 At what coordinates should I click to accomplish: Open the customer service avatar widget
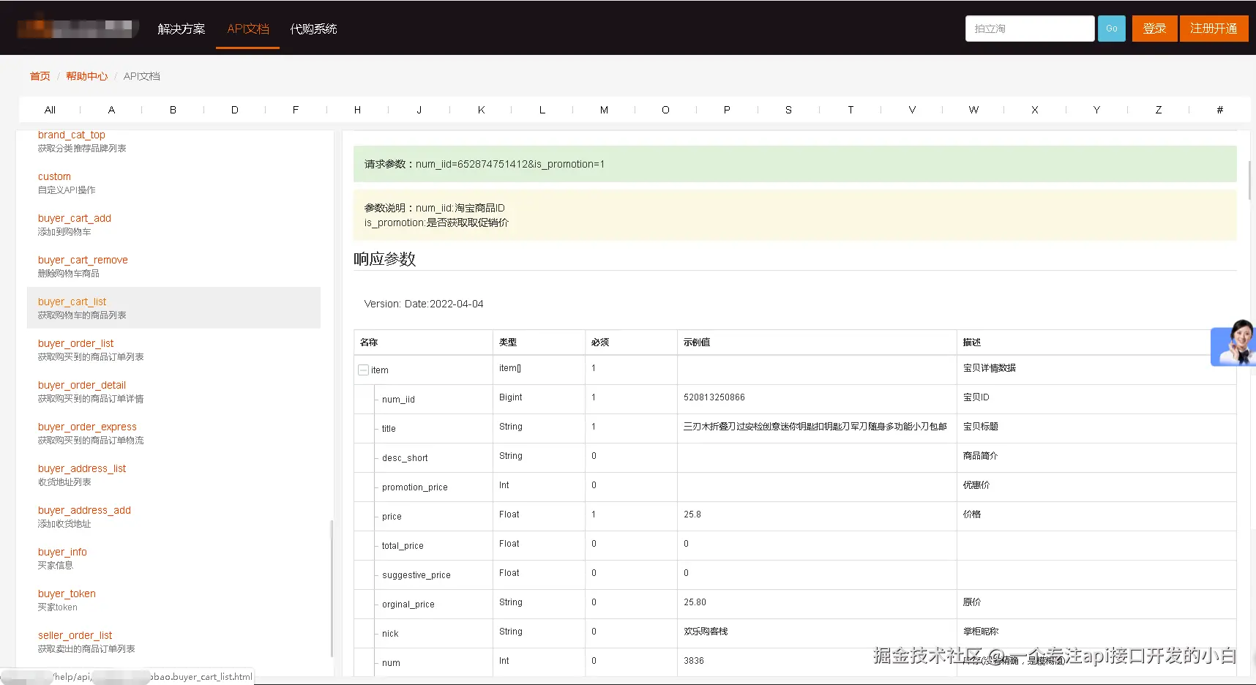click(x=1233, y=342)
